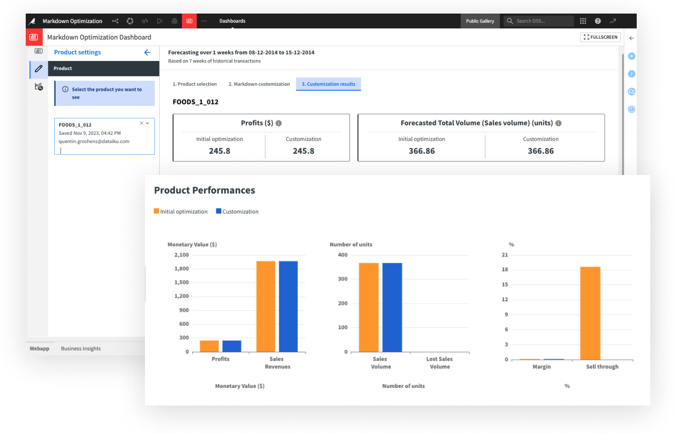Toggle the blue Customization legend swatch

click(x=219, y=211)
